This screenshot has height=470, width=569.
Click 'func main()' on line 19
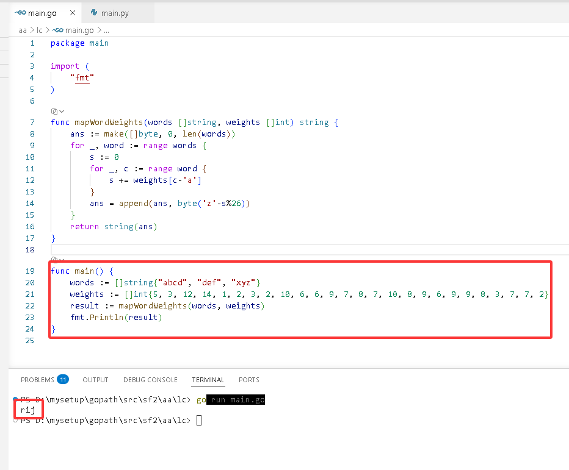pos(77,271)
